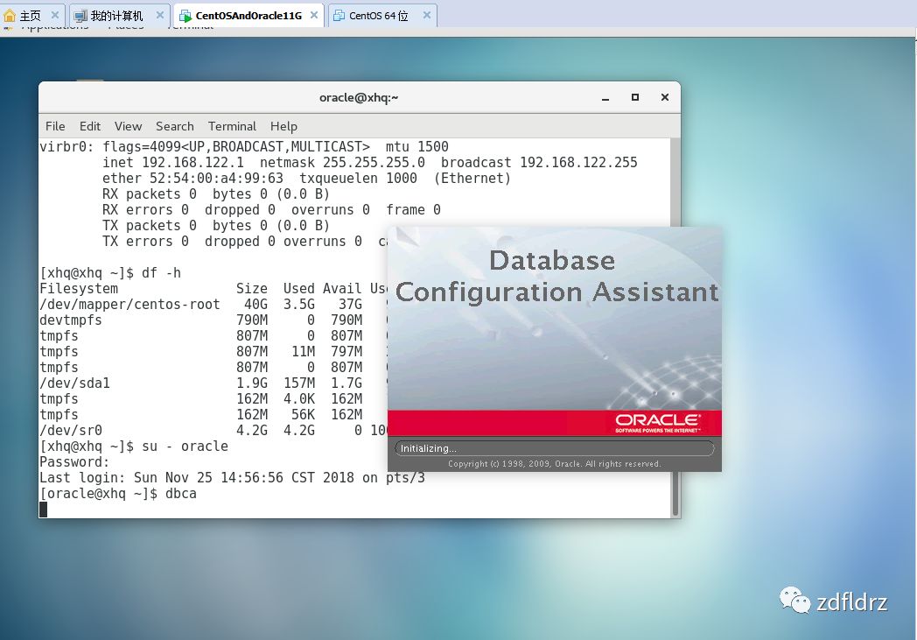Open the File menu in terminal

[55, 126]
